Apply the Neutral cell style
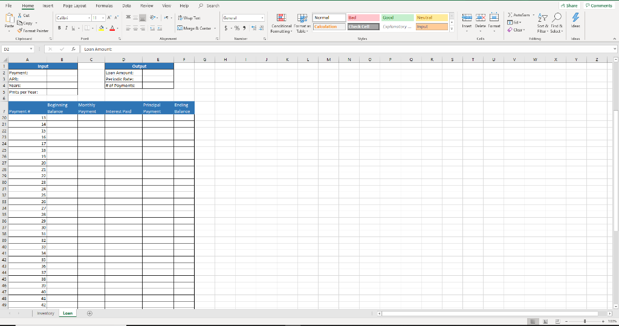Image resolution: width=619 pixels, height=326 pixels. tap(432, 18)
